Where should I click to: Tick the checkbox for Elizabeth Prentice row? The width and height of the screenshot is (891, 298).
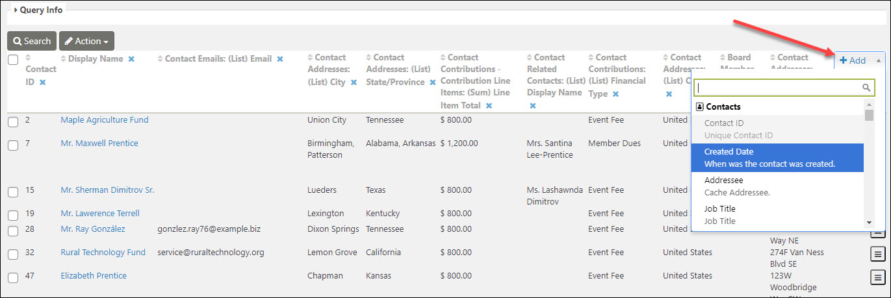point(13,278)
